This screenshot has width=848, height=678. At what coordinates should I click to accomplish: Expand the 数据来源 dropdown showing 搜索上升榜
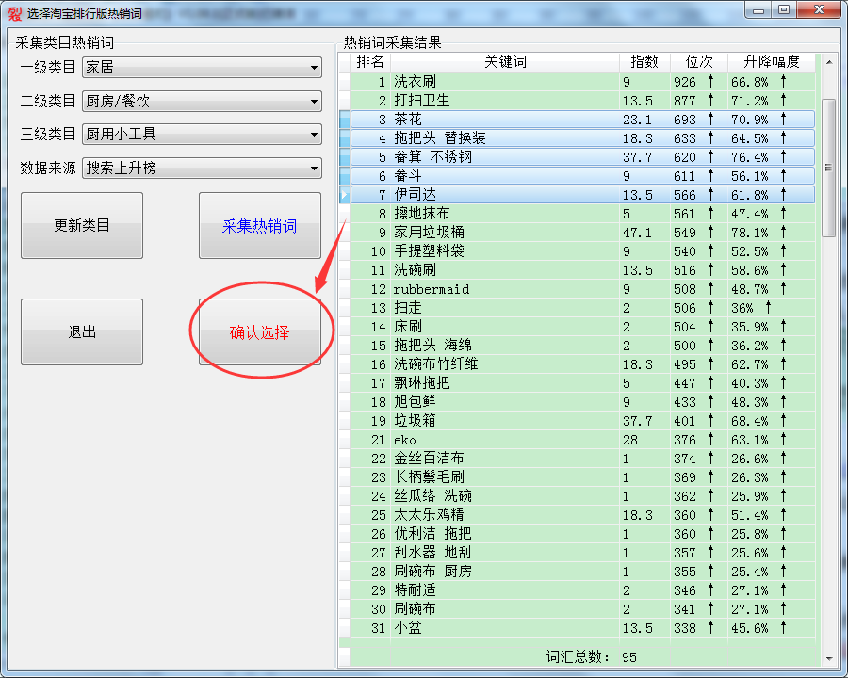[202, 169]
